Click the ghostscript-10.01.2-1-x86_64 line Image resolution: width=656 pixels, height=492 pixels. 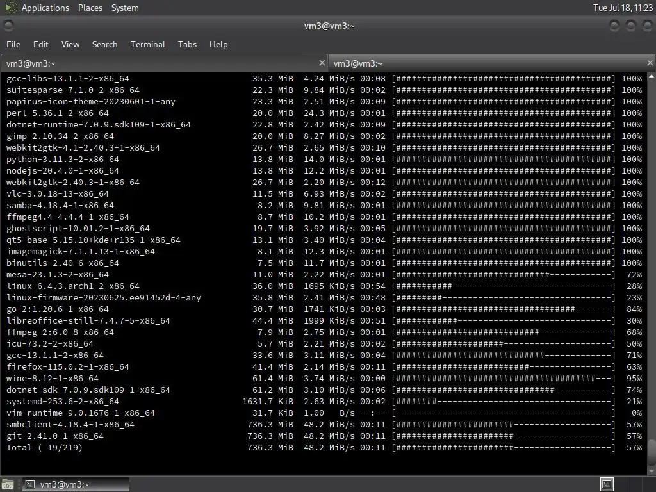324,228
